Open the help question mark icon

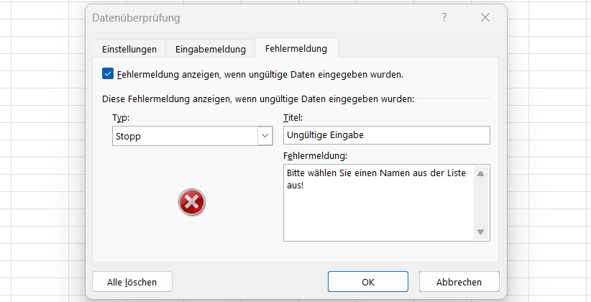444,17
